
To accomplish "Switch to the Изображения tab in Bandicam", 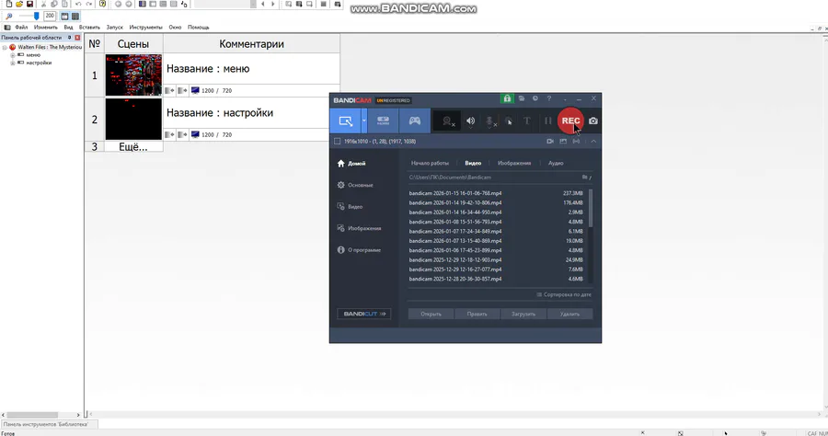I will 513,163.
